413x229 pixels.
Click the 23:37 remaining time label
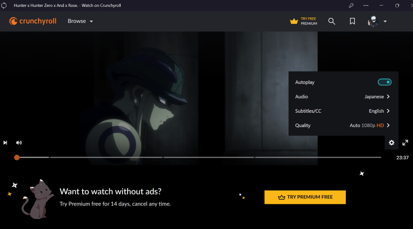coord(402,158)
